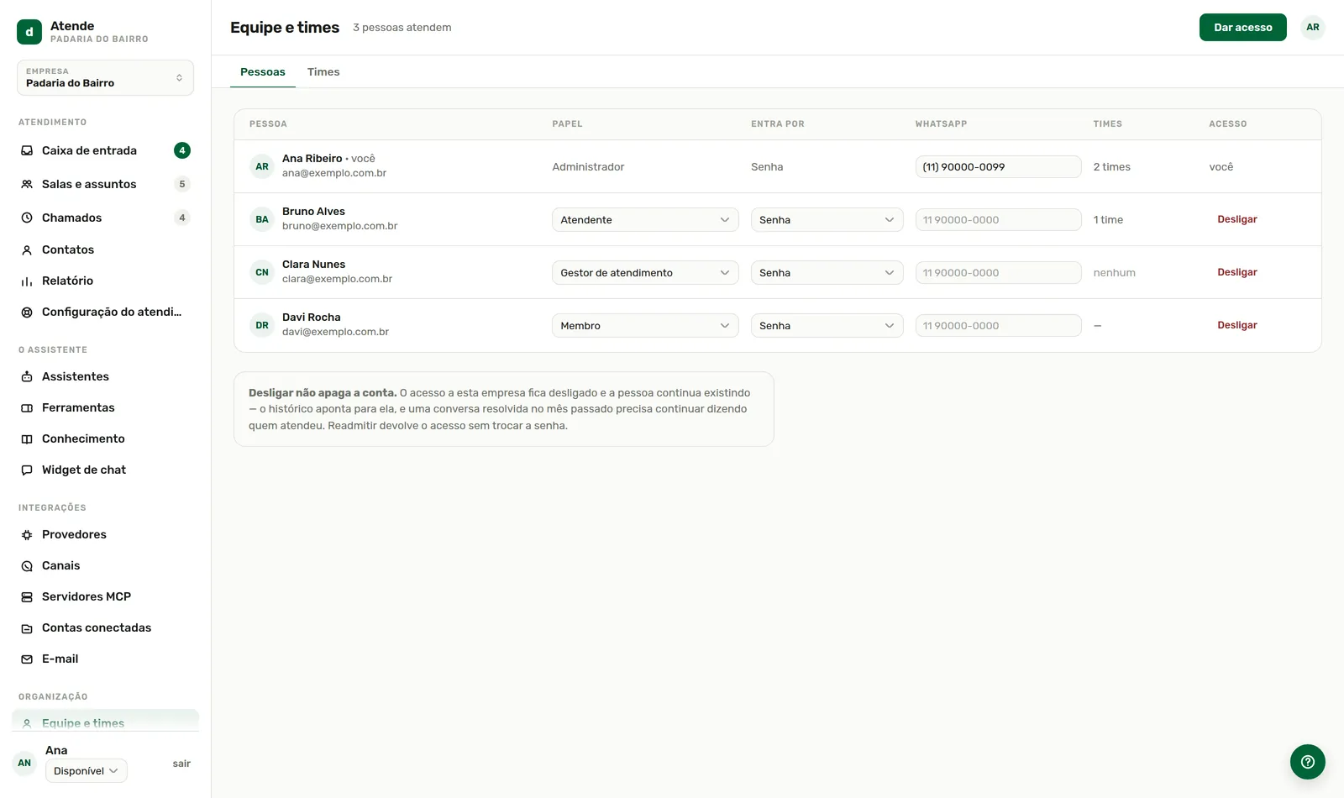Open Davi Rocha's Membro role dropdown
Image resolution: width=1344 pixels, height=798 pixels.
tap(645, 325)
